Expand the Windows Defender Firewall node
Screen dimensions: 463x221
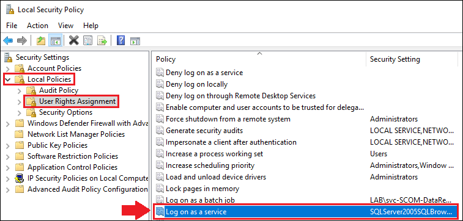click(8, 123)
